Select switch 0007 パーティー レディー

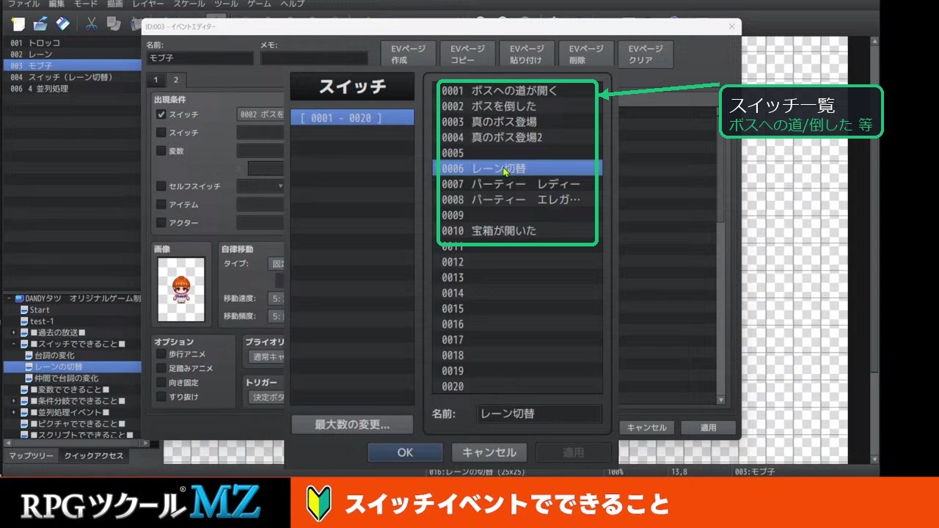(517, 184)
